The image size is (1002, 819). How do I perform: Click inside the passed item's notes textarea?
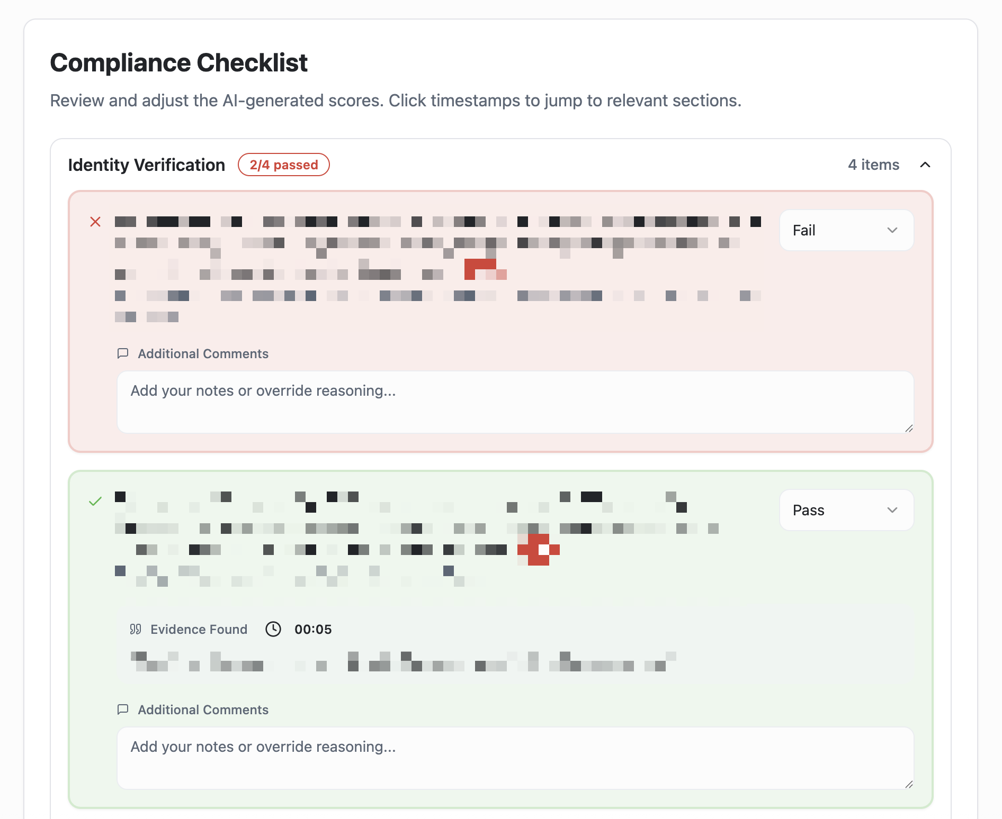[x=514, y=758]
